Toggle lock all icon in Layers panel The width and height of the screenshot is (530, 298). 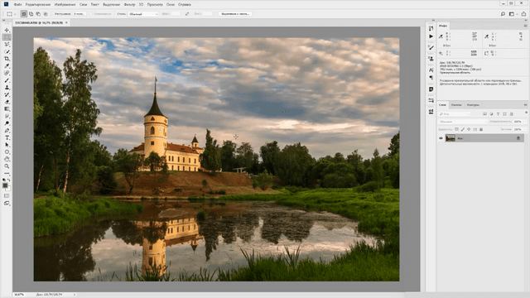pyautogui.click(x=481, y=129)
